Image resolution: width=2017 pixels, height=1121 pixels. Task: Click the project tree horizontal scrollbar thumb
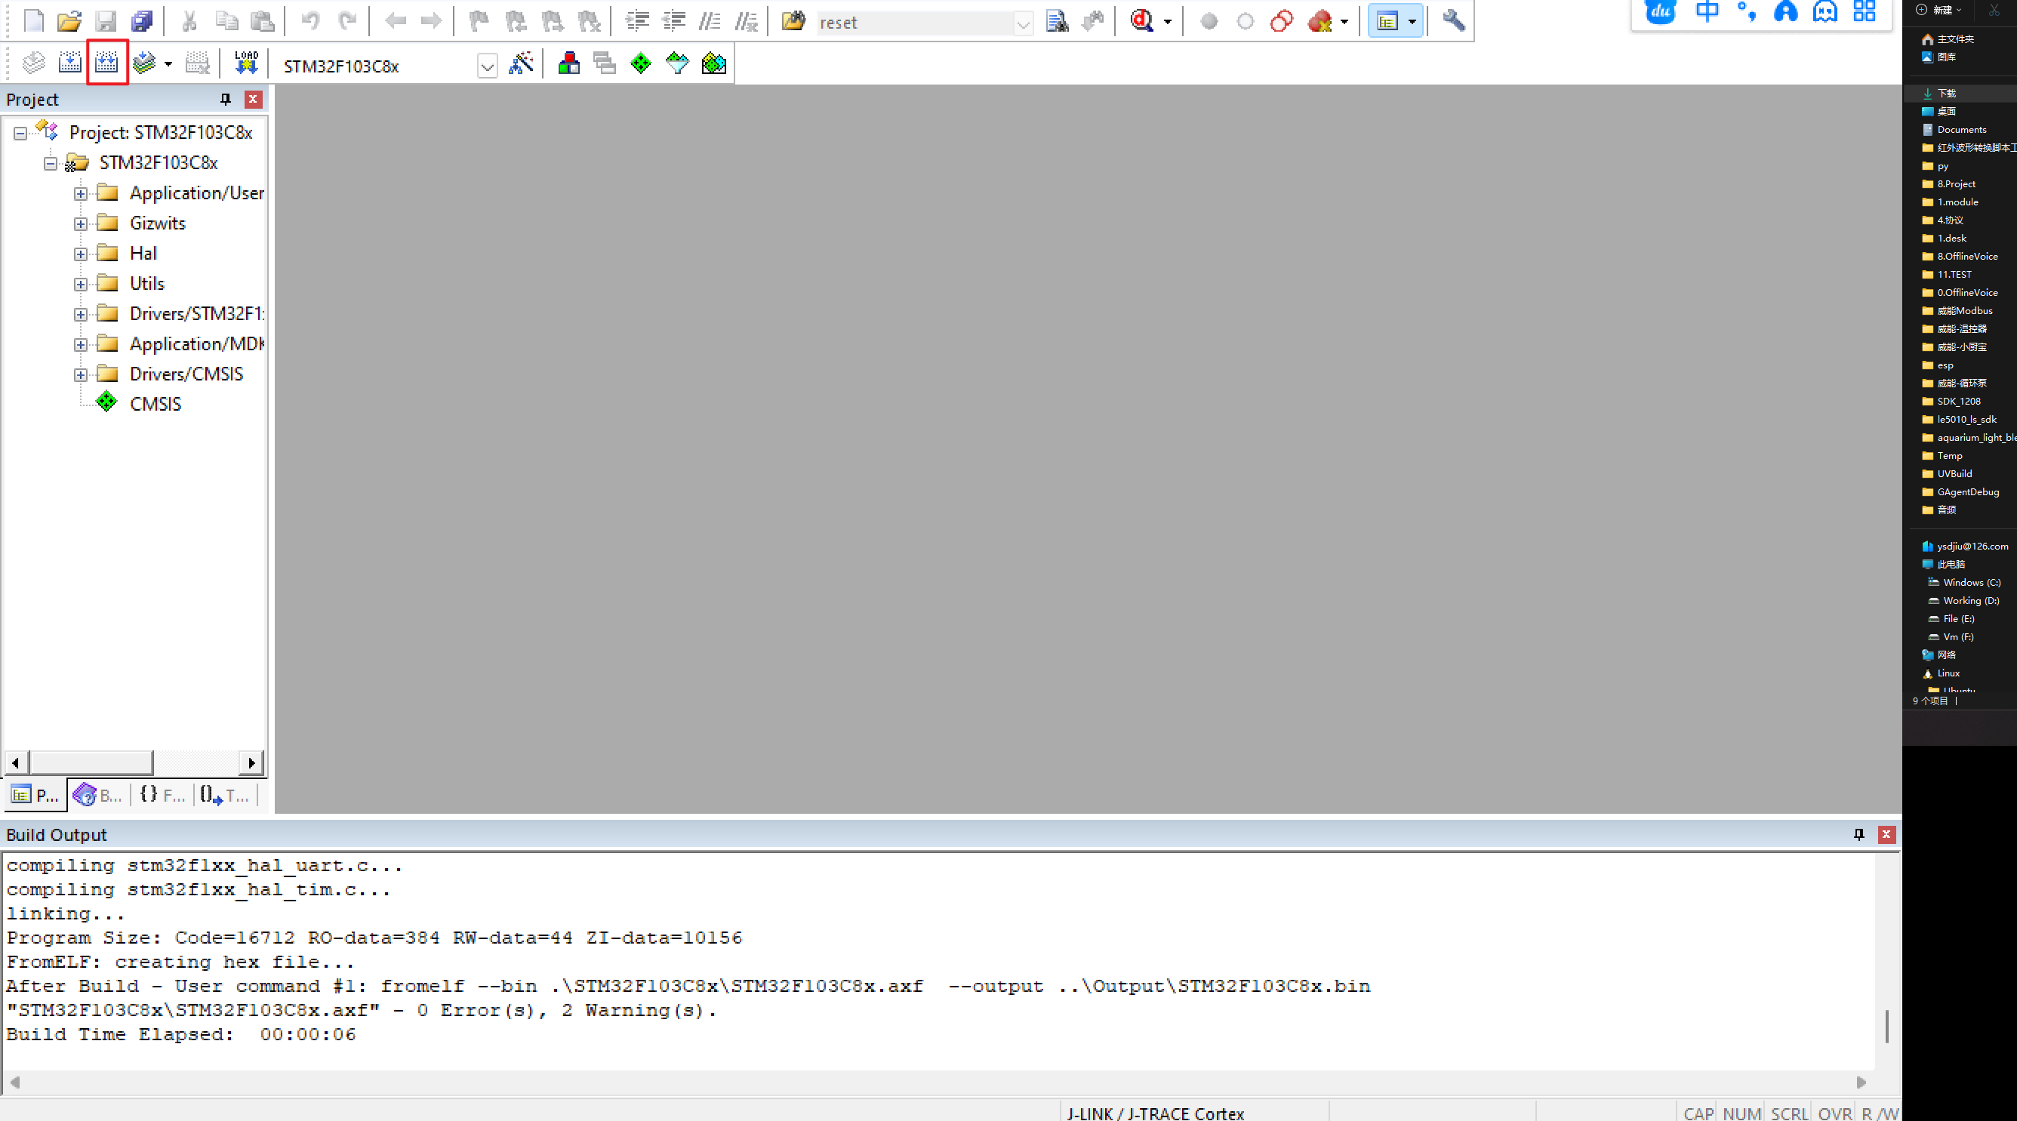pos(91,762)
